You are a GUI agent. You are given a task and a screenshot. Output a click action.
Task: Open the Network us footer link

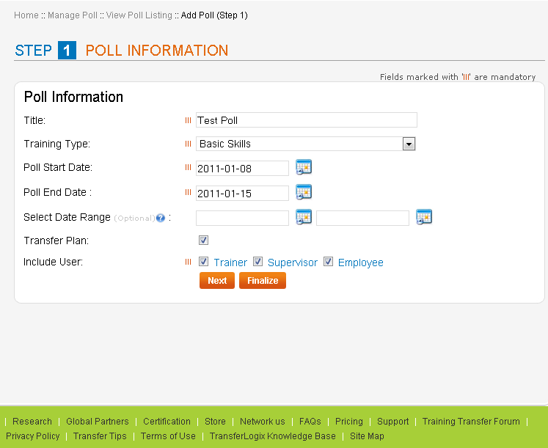(x=263, y=422)
